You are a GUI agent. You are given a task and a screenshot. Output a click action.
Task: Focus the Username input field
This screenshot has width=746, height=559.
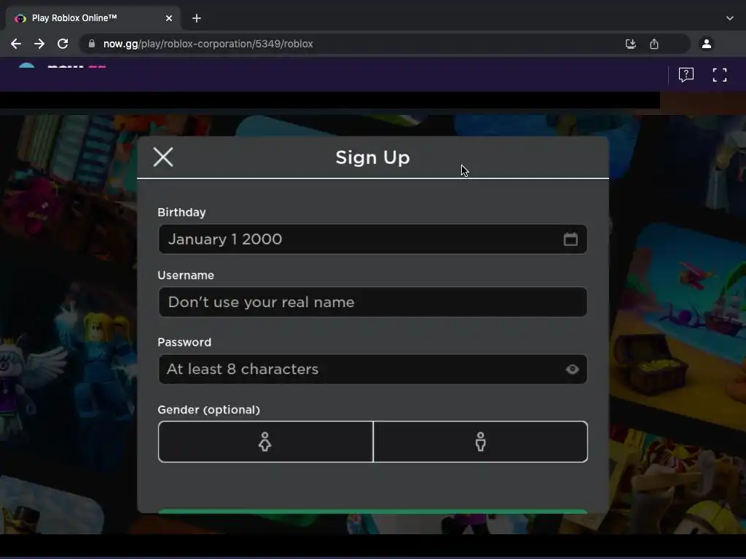372,302
